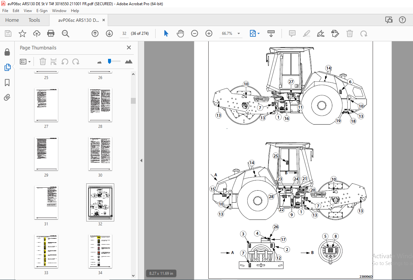Rotate counterclockwise in thumbnails panel
The image size is (413, 280).
65,61
